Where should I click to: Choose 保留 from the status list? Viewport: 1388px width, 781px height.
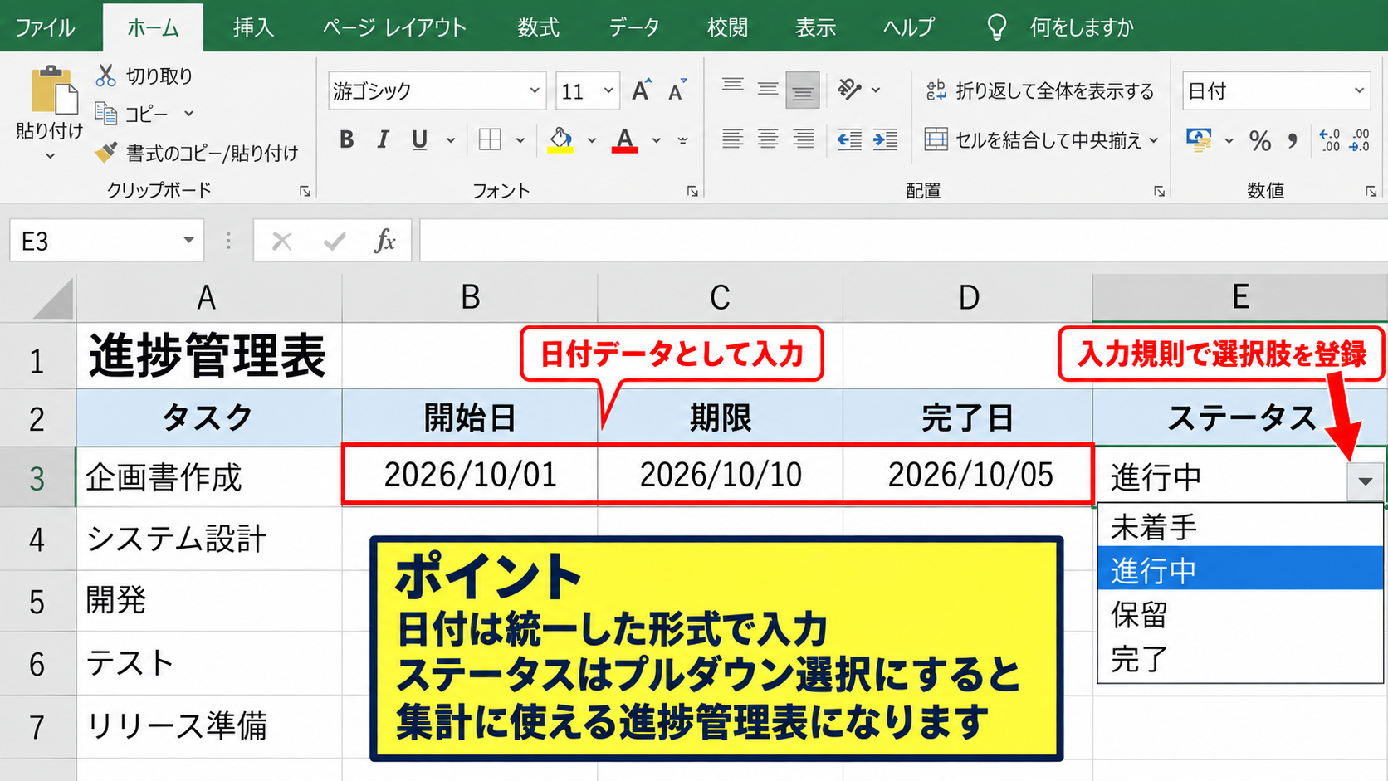(x=1240, y=614)
